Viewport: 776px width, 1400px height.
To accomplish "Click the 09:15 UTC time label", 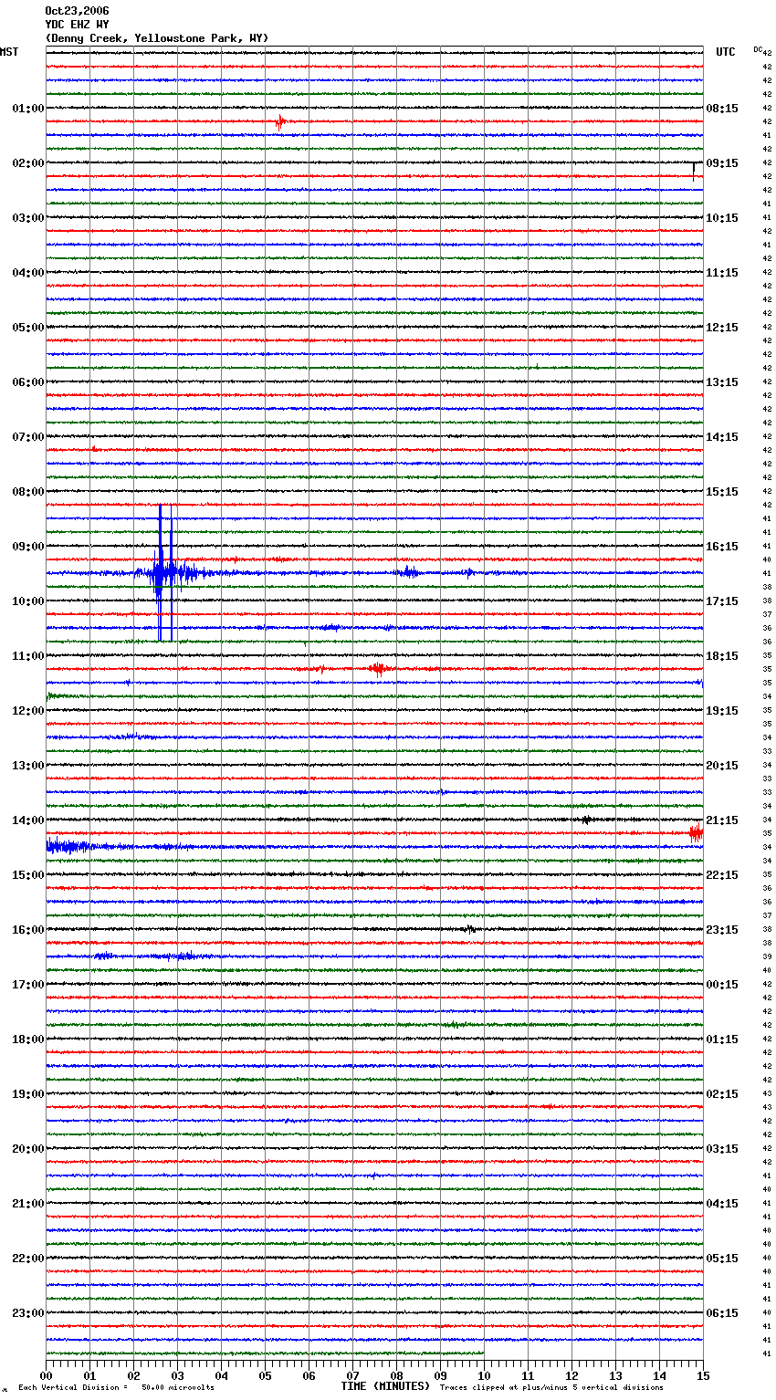I will (722, 163).
